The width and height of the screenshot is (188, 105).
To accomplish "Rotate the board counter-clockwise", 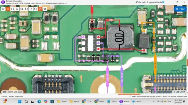I will tap(26, 9).
